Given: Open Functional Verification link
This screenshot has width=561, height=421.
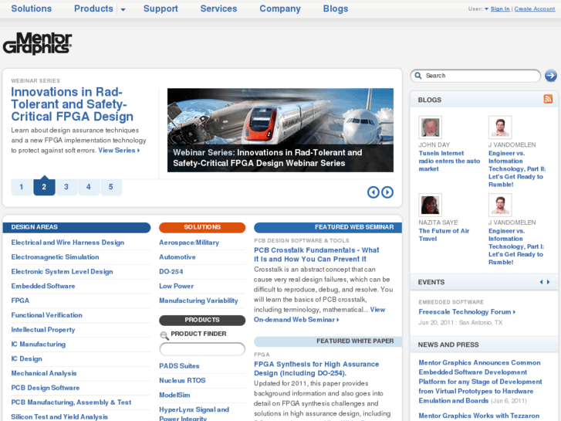Looking at the screenshot, I should [46, 315].
